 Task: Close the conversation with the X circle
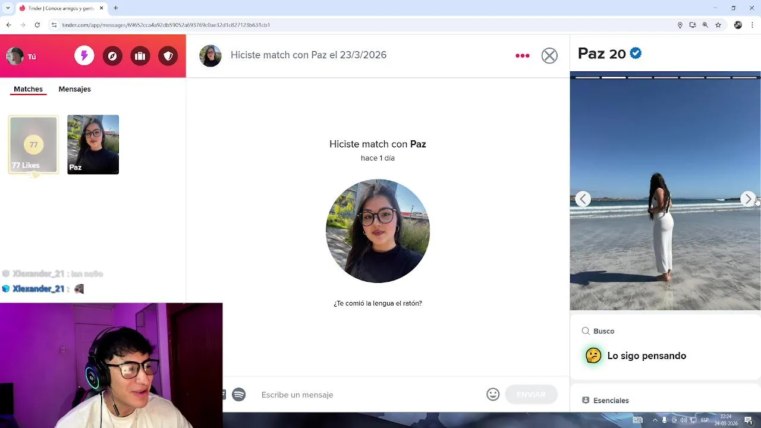549,55
